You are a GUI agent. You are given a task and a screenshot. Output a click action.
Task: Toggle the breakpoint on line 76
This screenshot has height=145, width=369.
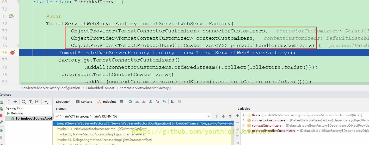12,53
